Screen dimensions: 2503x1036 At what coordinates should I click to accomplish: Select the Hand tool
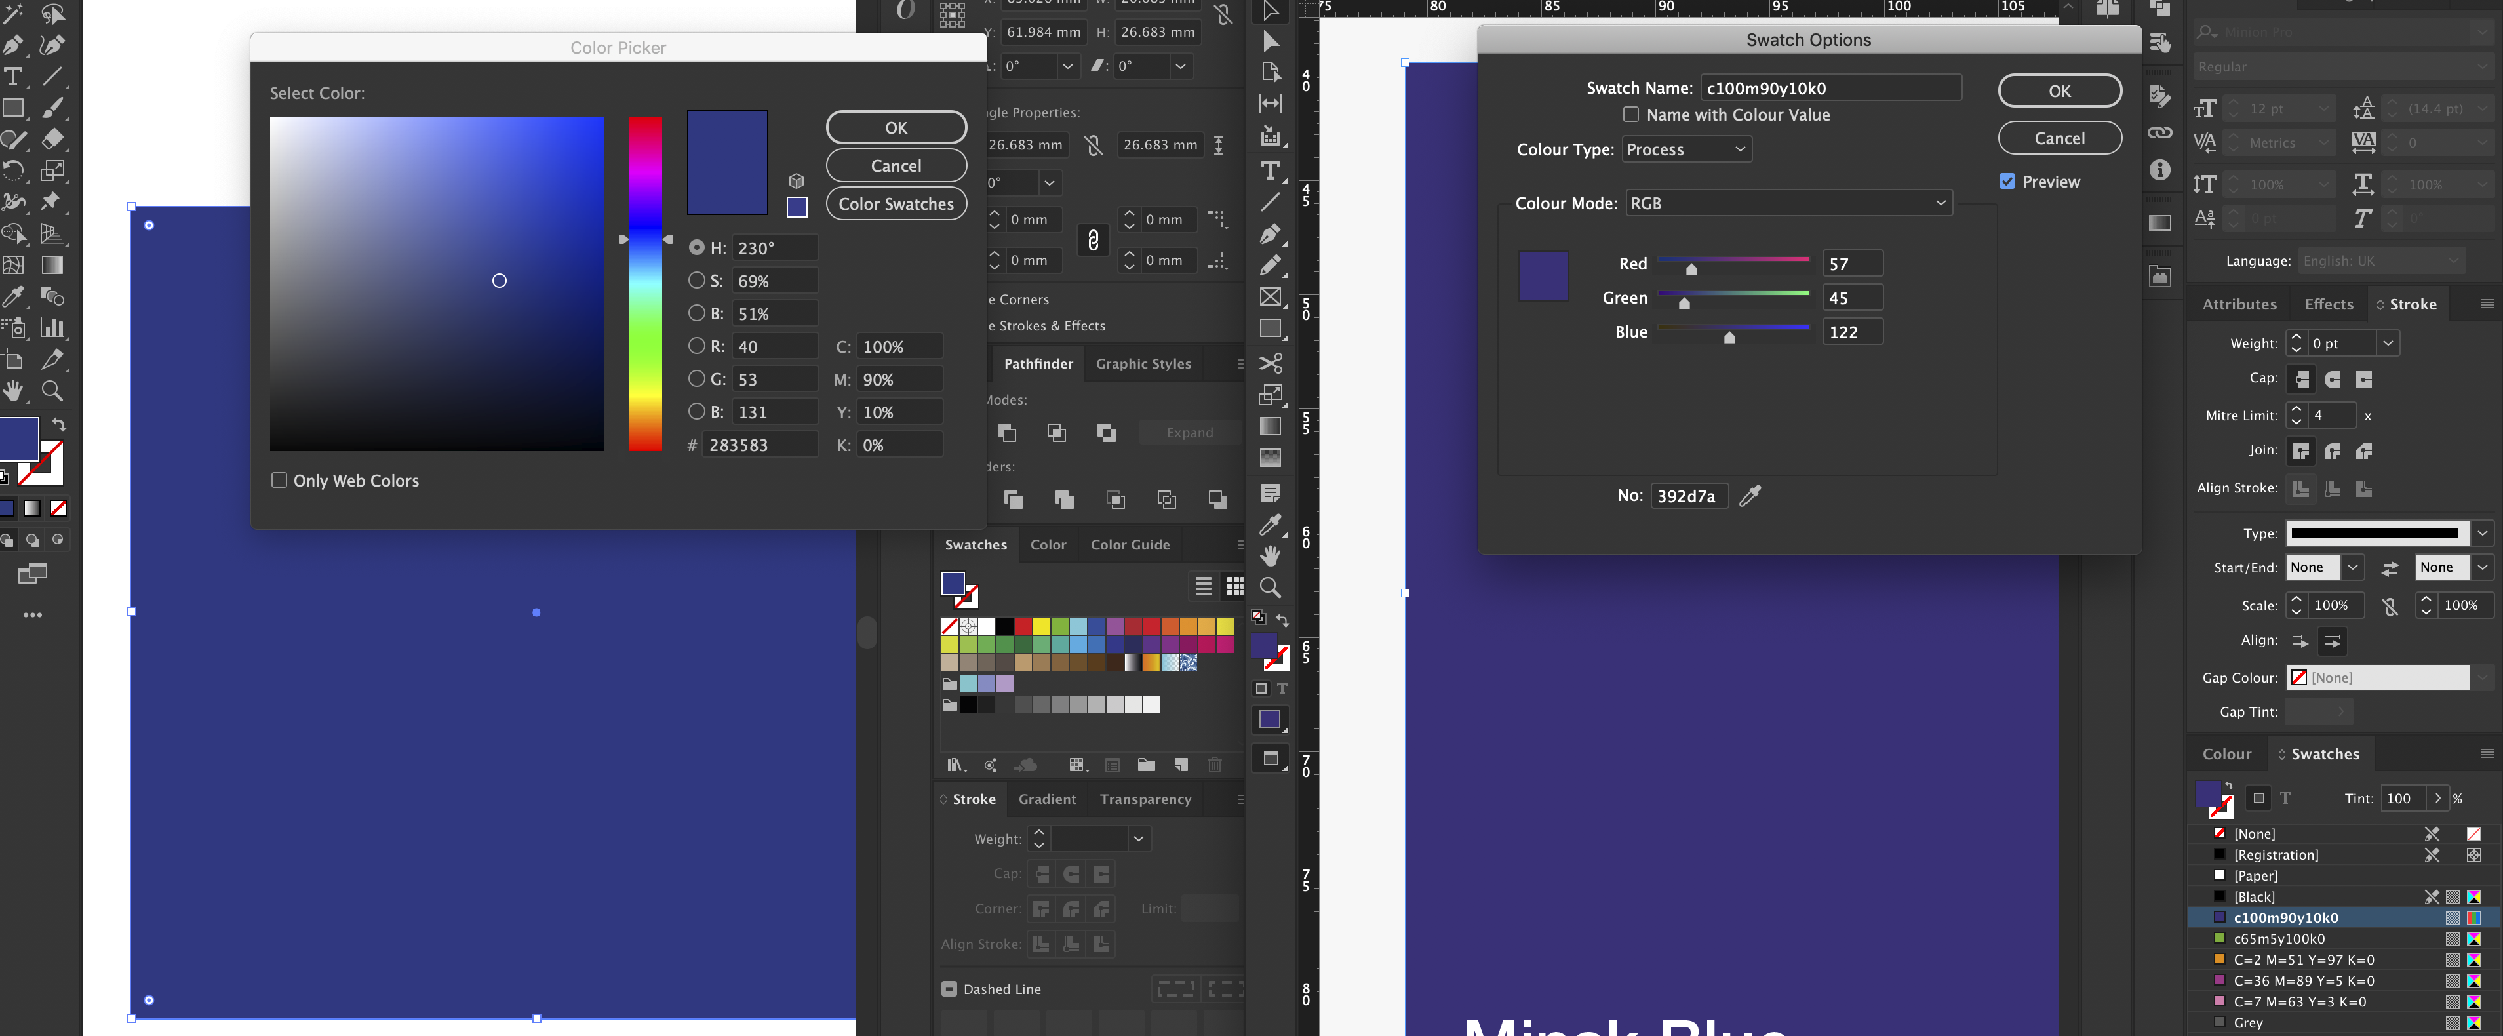click(x=12, y=391)
